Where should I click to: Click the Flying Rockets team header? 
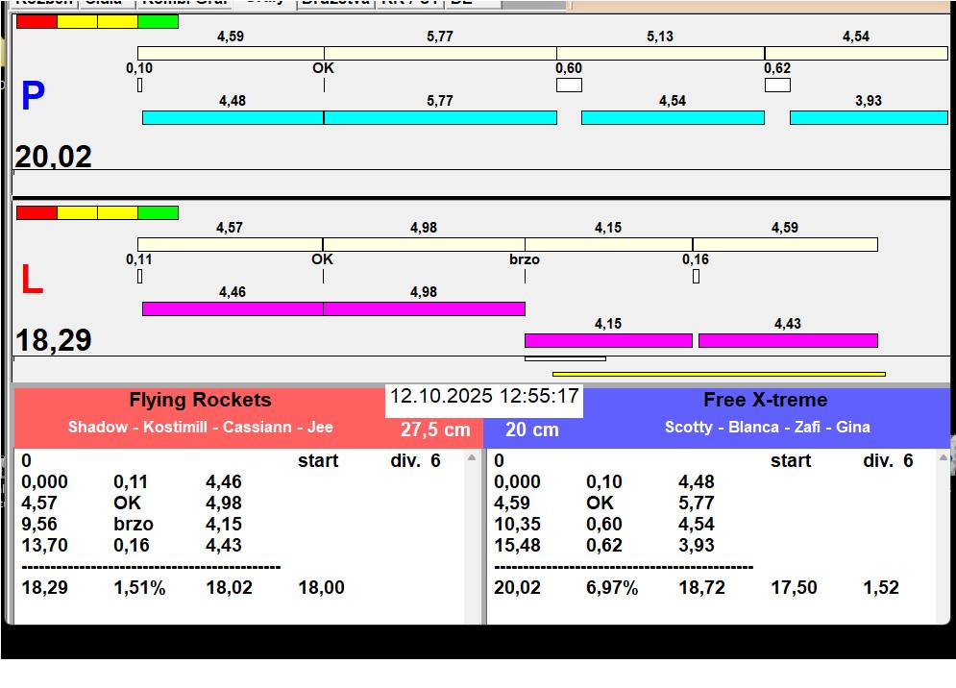(x=200, y=401)
